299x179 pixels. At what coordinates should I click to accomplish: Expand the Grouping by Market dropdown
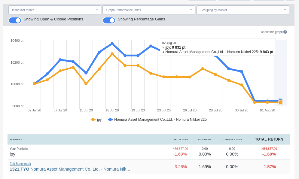pos(243,10)
